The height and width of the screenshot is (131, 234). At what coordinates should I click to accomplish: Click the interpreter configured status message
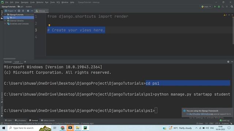49,124
